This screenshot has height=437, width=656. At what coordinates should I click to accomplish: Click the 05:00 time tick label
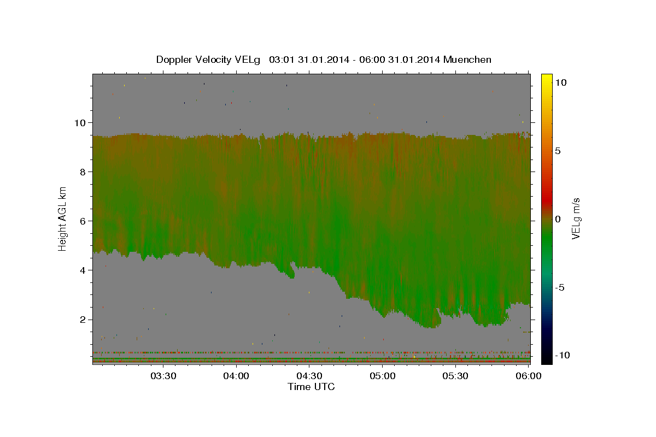(x=383, y=376)
